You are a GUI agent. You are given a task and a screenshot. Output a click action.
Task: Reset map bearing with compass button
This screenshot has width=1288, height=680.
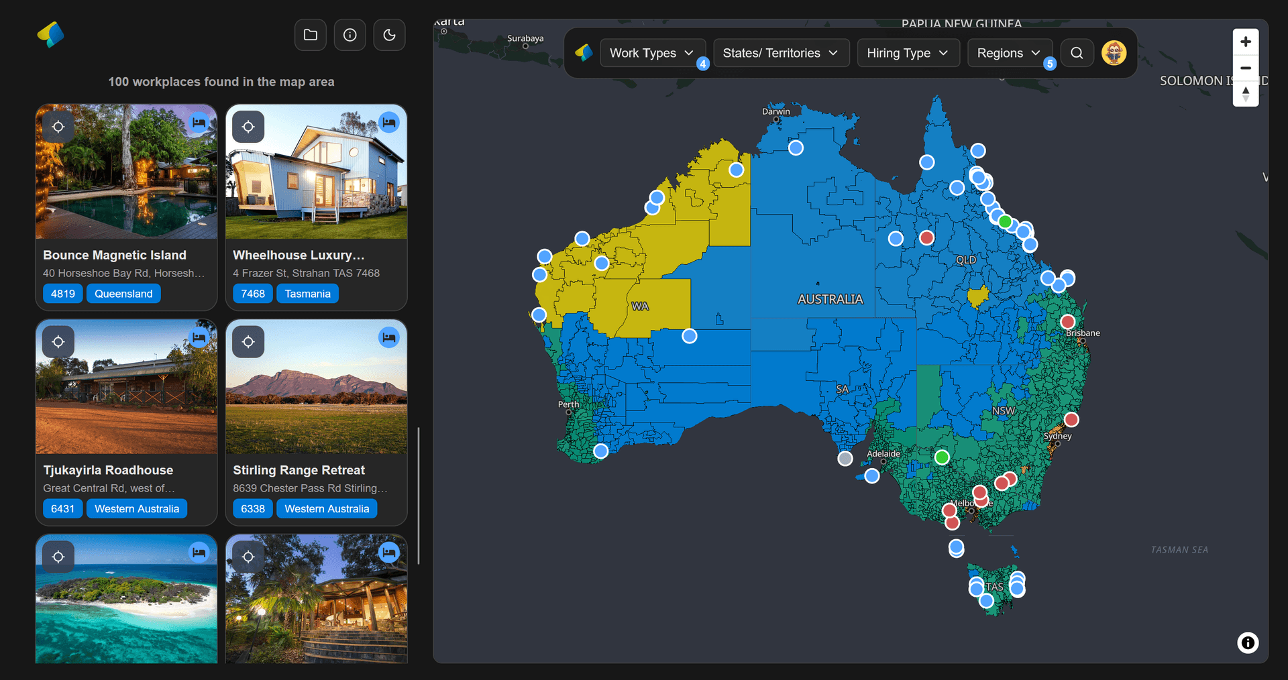pos(1246,94)
